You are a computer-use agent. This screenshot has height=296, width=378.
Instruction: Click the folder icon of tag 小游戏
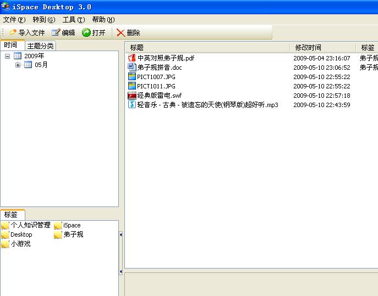[x=5, y=244]
